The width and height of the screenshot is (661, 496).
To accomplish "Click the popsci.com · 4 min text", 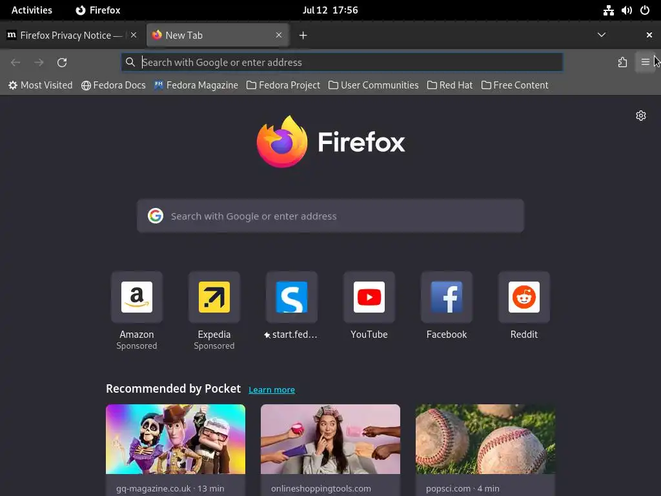I will pyautogui.click(x=462, y=488).
